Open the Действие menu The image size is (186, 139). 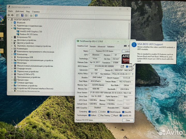(19, 11)
